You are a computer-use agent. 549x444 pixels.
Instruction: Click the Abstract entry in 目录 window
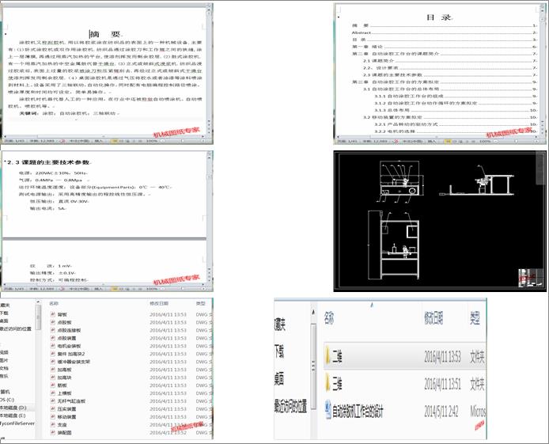(x=362, y=32)
